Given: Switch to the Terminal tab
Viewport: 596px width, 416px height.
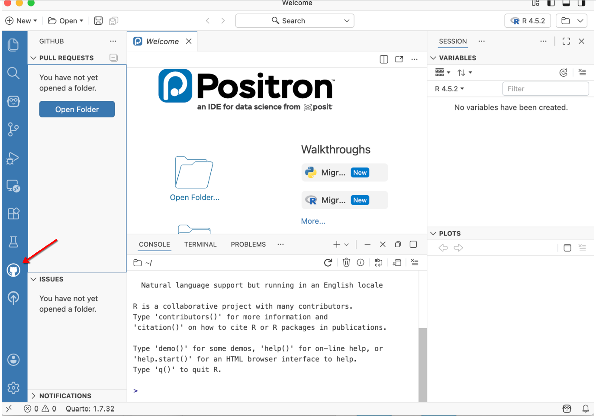Looking at the screenshot, I should pyautogui.click(x=200, y=245).
